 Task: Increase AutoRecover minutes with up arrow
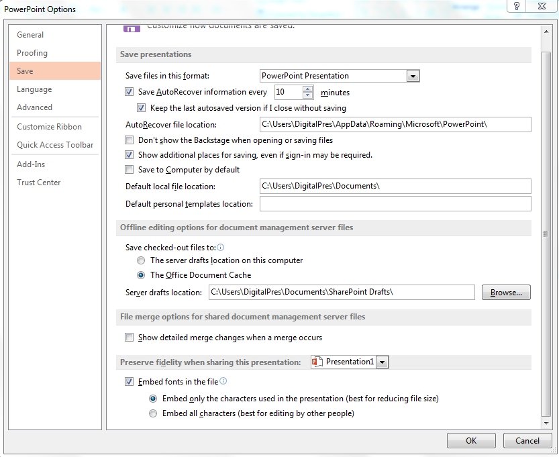click(x=308, y=89)
